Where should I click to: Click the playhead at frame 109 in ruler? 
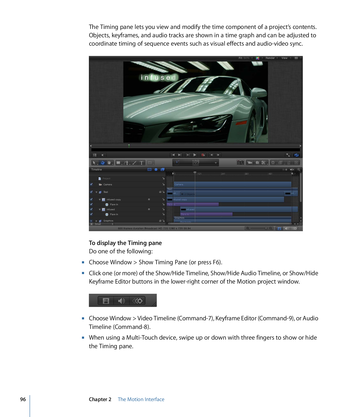click(x=195, y=173)
